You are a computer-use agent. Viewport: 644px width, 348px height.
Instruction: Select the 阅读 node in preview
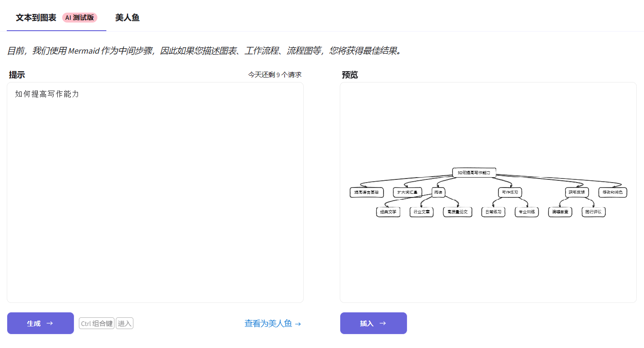pos(438,192)
